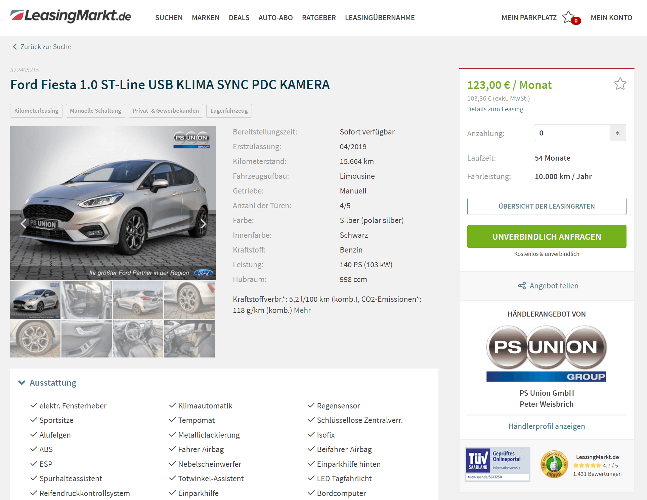Click the LeasingMarkt.de logo
This screenshot has width=647, height=500.
click(71, 16)
